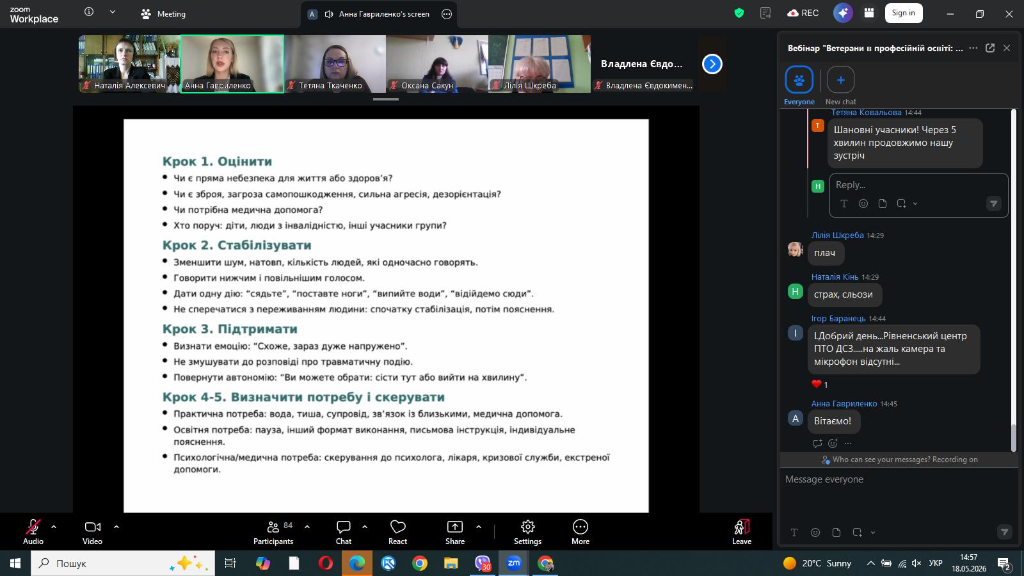Viewport: 1024px width, 576px height.
Task: Open the React heart icon
Action: pos(398,527)
